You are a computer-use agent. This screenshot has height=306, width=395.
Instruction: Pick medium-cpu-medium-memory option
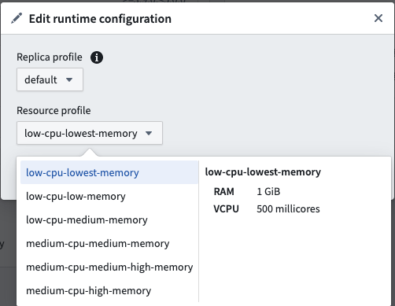(109, 243)
